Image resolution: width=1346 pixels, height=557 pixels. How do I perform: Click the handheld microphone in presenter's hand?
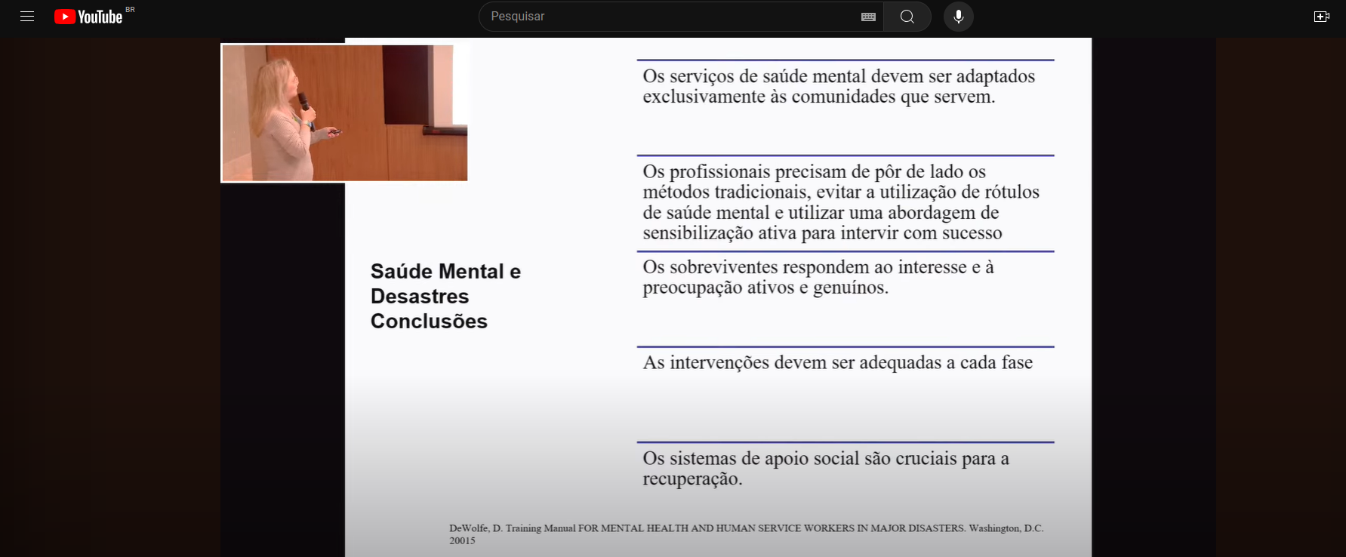[304, 102]
